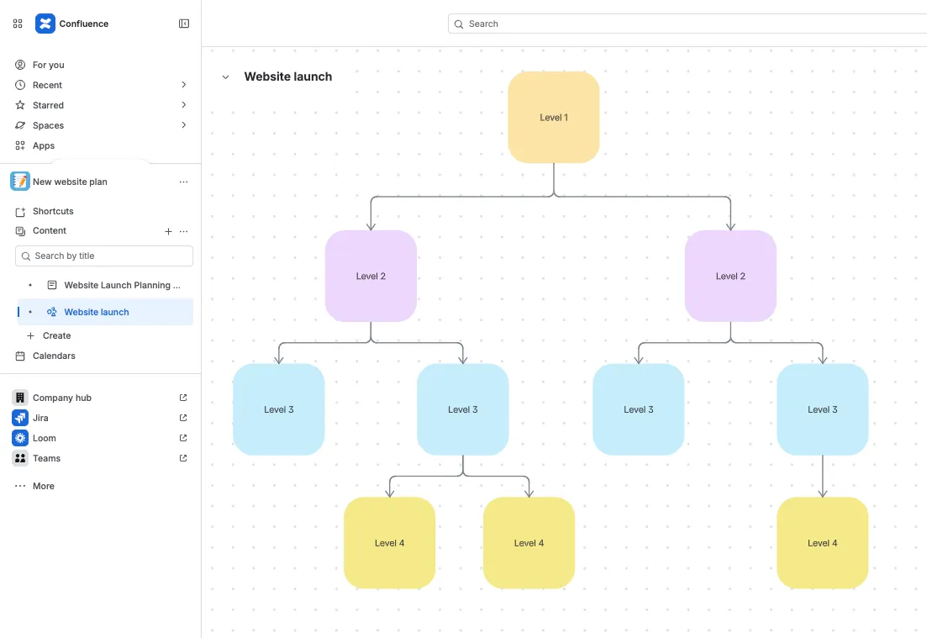Expand the Recent chevron
The height and width of the screenshot is (638, 927).
coord(184,85)
